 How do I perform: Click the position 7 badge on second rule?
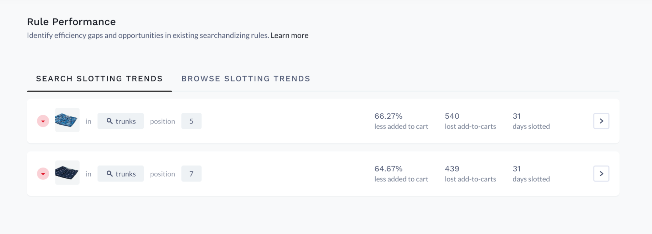coord(191,174)
